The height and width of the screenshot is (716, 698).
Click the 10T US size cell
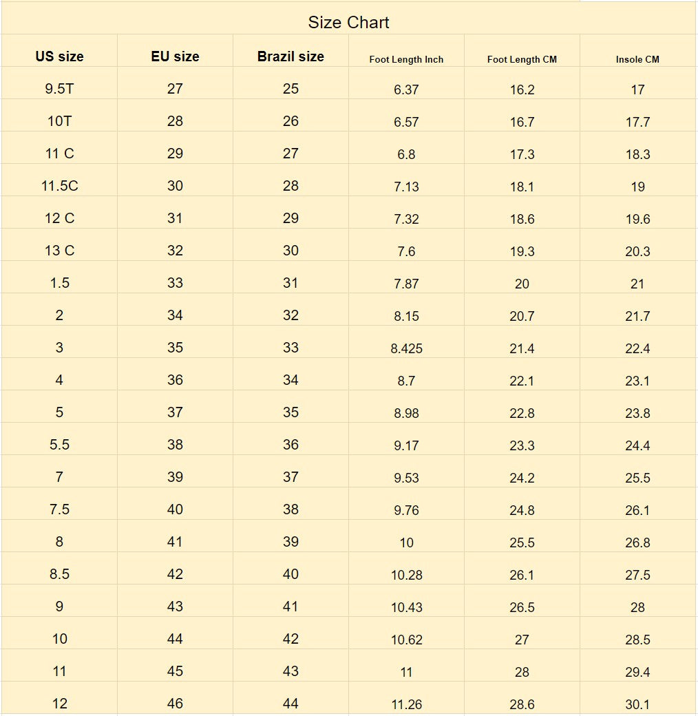[59, 121]
